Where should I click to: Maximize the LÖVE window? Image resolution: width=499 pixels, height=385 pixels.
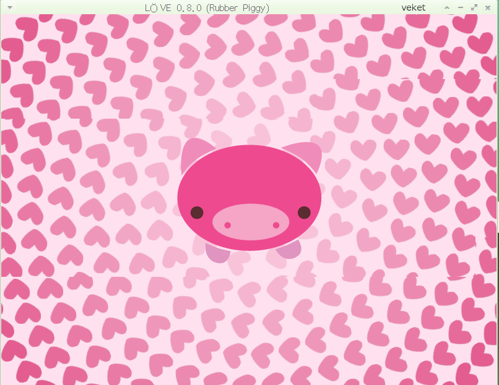pos(474,7)
